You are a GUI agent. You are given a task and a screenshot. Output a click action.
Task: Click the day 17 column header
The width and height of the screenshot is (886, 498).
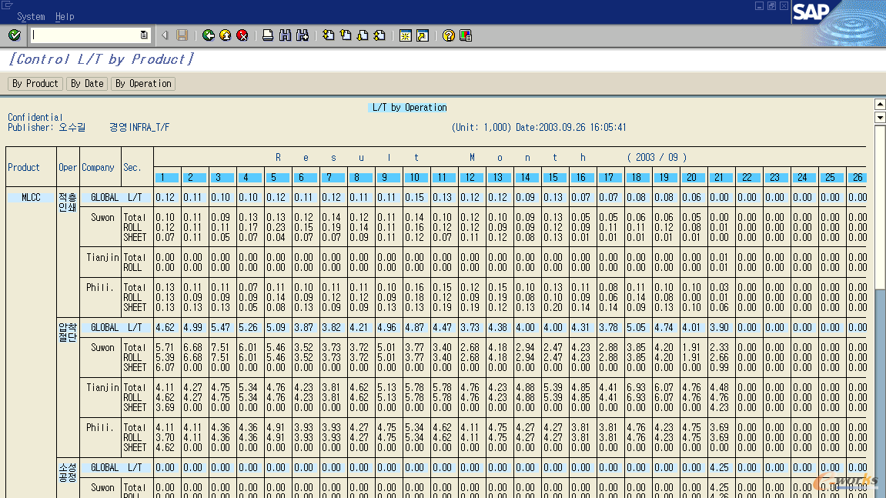click(x=610, y=178)
